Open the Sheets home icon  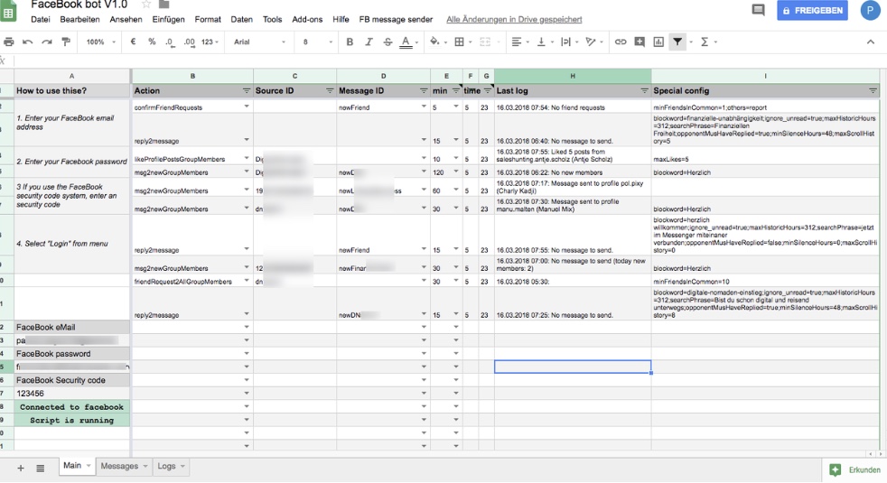8,10
